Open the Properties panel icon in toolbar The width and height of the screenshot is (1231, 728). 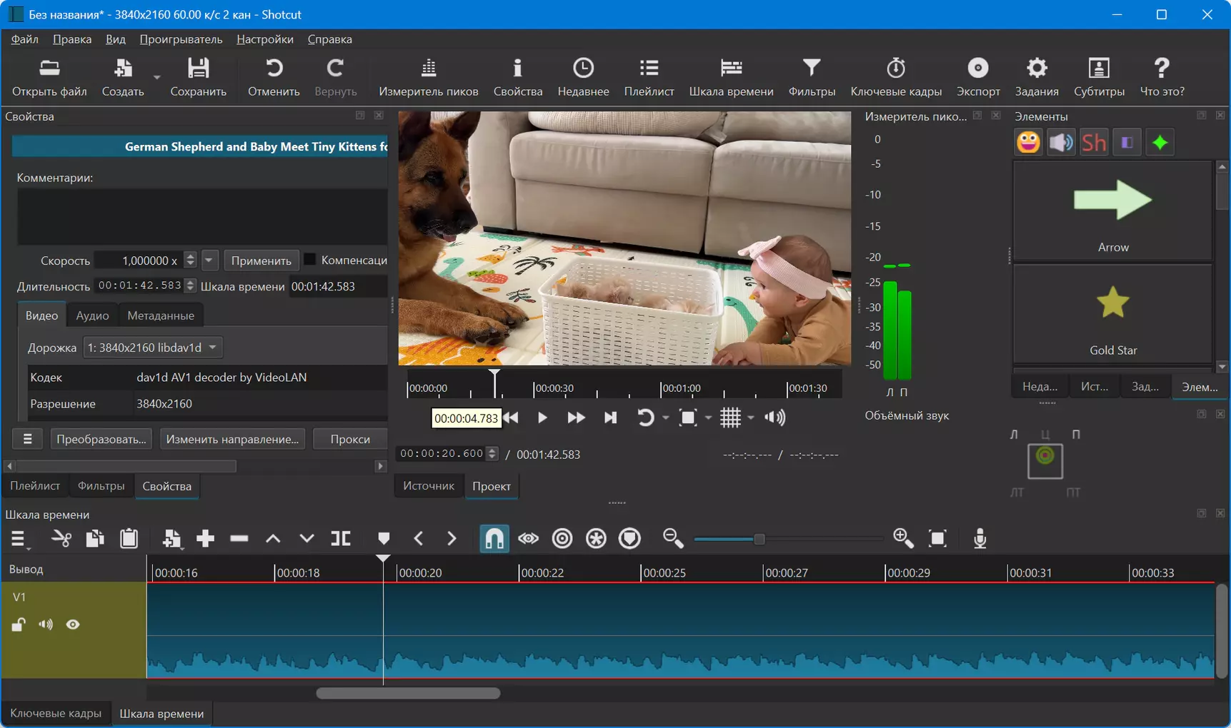[517, 77]
